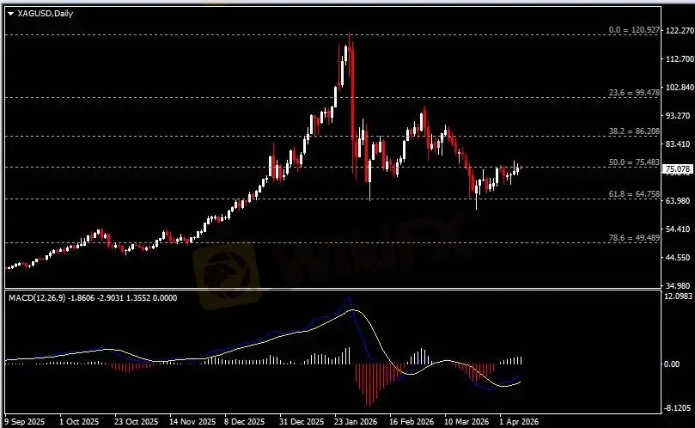Click the 44.550 price axis value
The height and width of the screenshot is (428, 695).
[680, 257]
